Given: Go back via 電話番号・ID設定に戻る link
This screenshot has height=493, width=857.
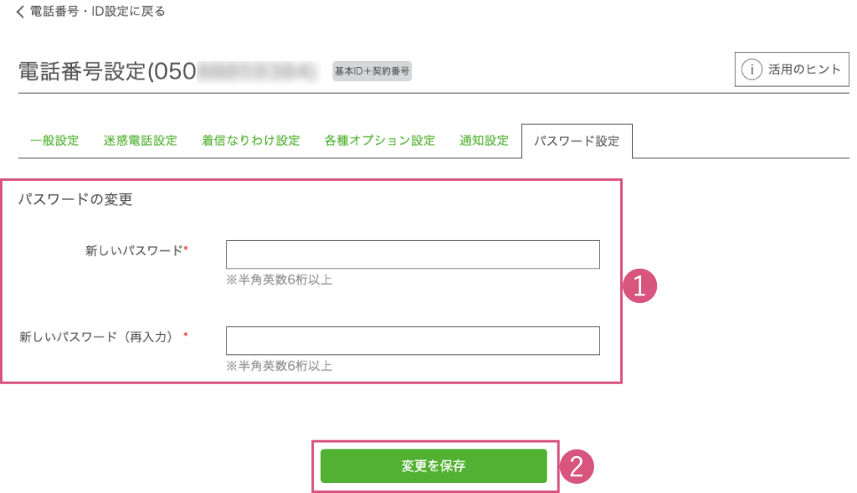Looking at the screenshot, I should (97, 12).
